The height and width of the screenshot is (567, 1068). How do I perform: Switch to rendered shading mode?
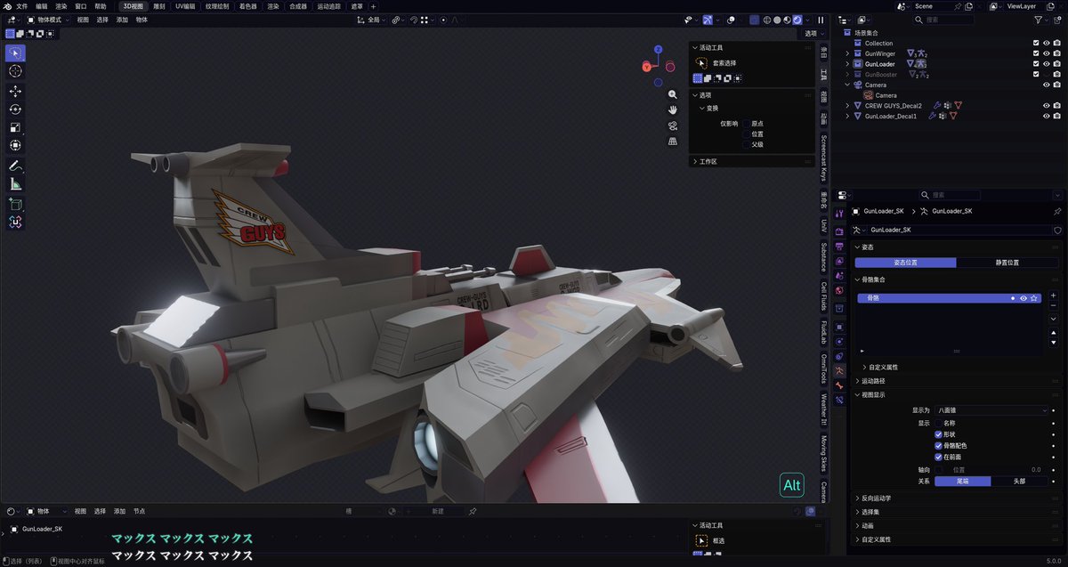[797, 20]
